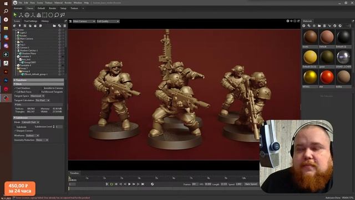Click the last tool icon in the toolbar row

coord(63,15)
